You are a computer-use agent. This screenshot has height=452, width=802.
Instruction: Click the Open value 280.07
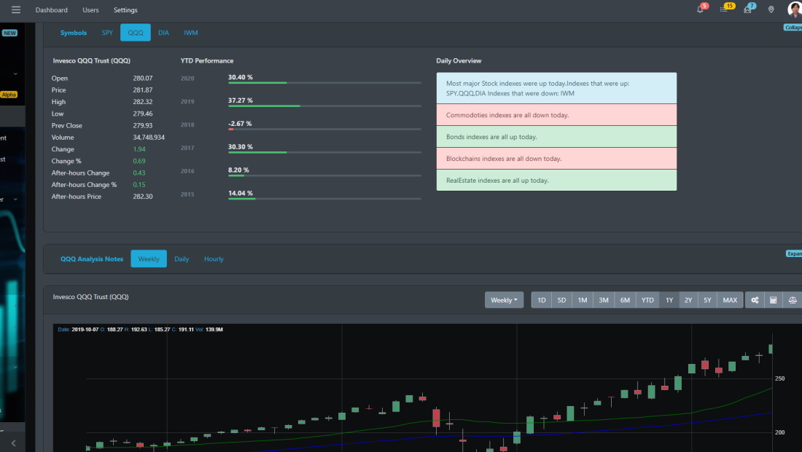(143, 78)
